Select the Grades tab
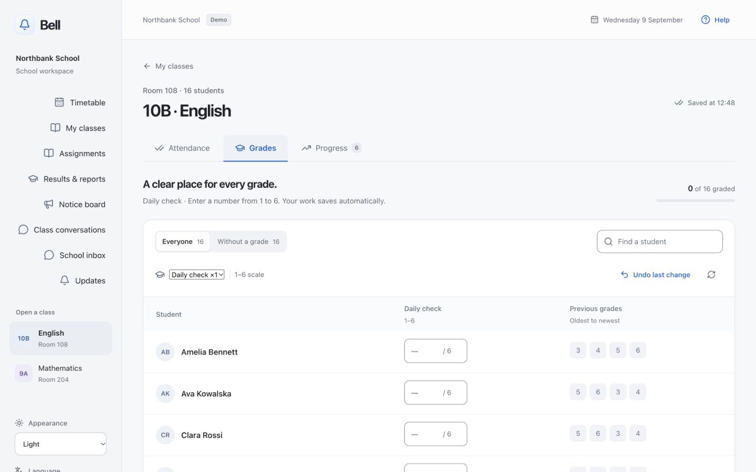The image size is (756, 472). 256,148
